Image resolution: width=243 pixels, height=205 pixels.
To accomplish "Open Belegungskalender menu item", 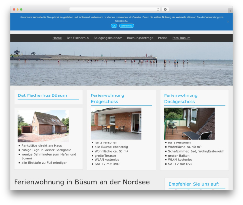I will pyautogui.click(x=108, y=38).
